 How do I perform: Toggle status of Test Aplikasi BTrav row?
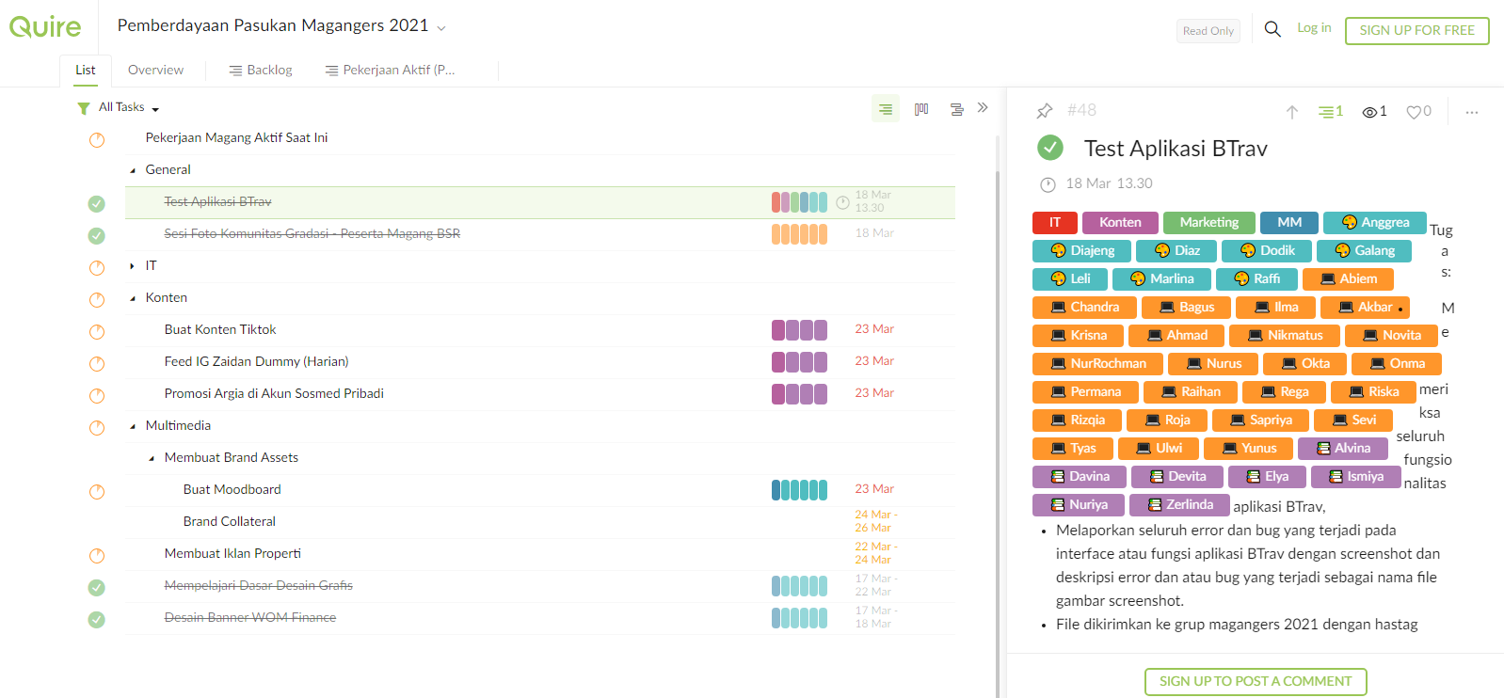[x=97, y=203]
